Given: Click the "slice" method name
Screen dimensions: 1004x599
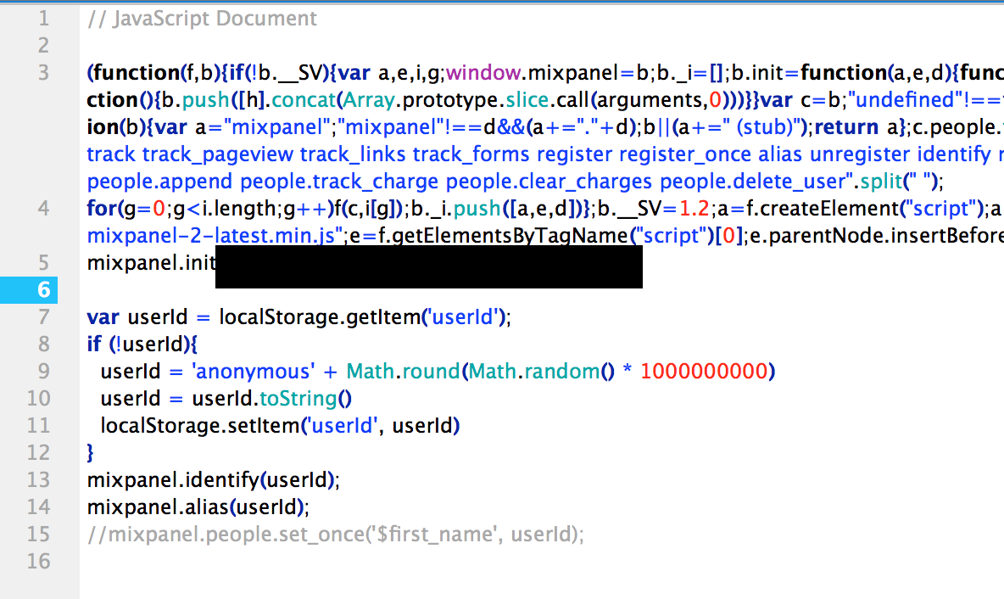Looking at the screenshot, I should point(527,100).
